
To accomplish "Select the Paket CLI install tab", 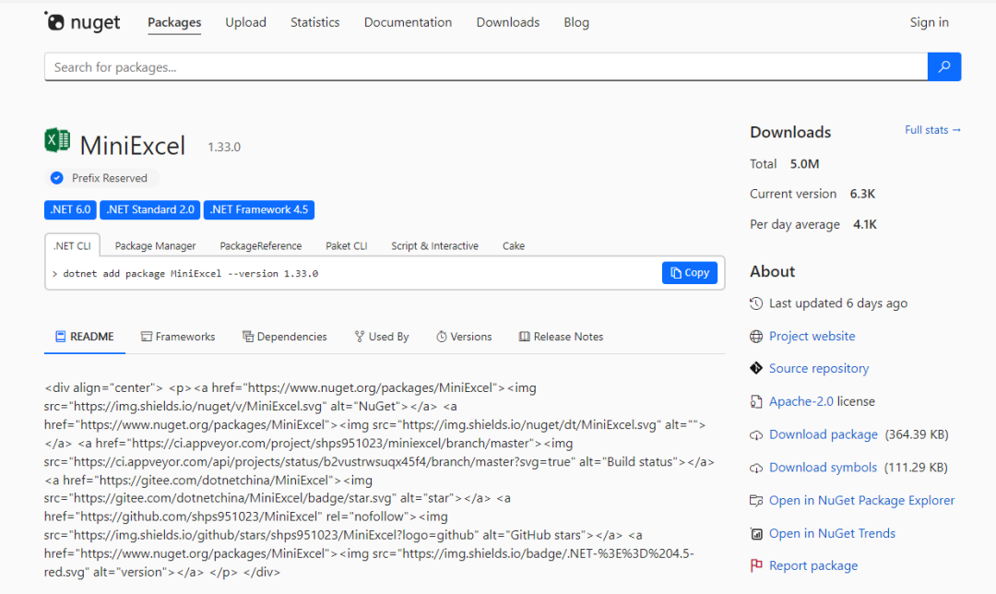I will coord(346,246).
